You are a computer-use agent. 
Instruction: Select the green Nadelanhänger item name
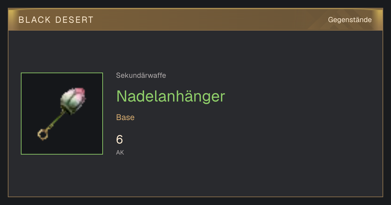coord(171,96)
